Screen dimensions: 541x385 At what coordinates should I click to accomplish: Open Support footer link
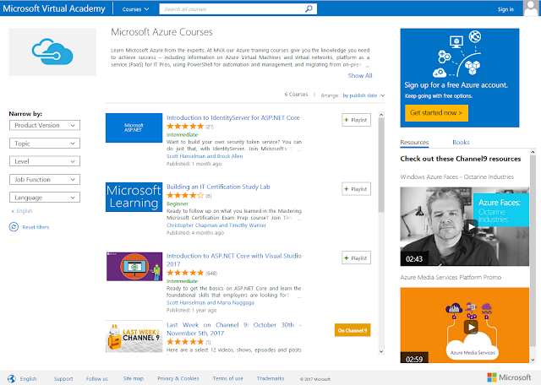(63, 378)
